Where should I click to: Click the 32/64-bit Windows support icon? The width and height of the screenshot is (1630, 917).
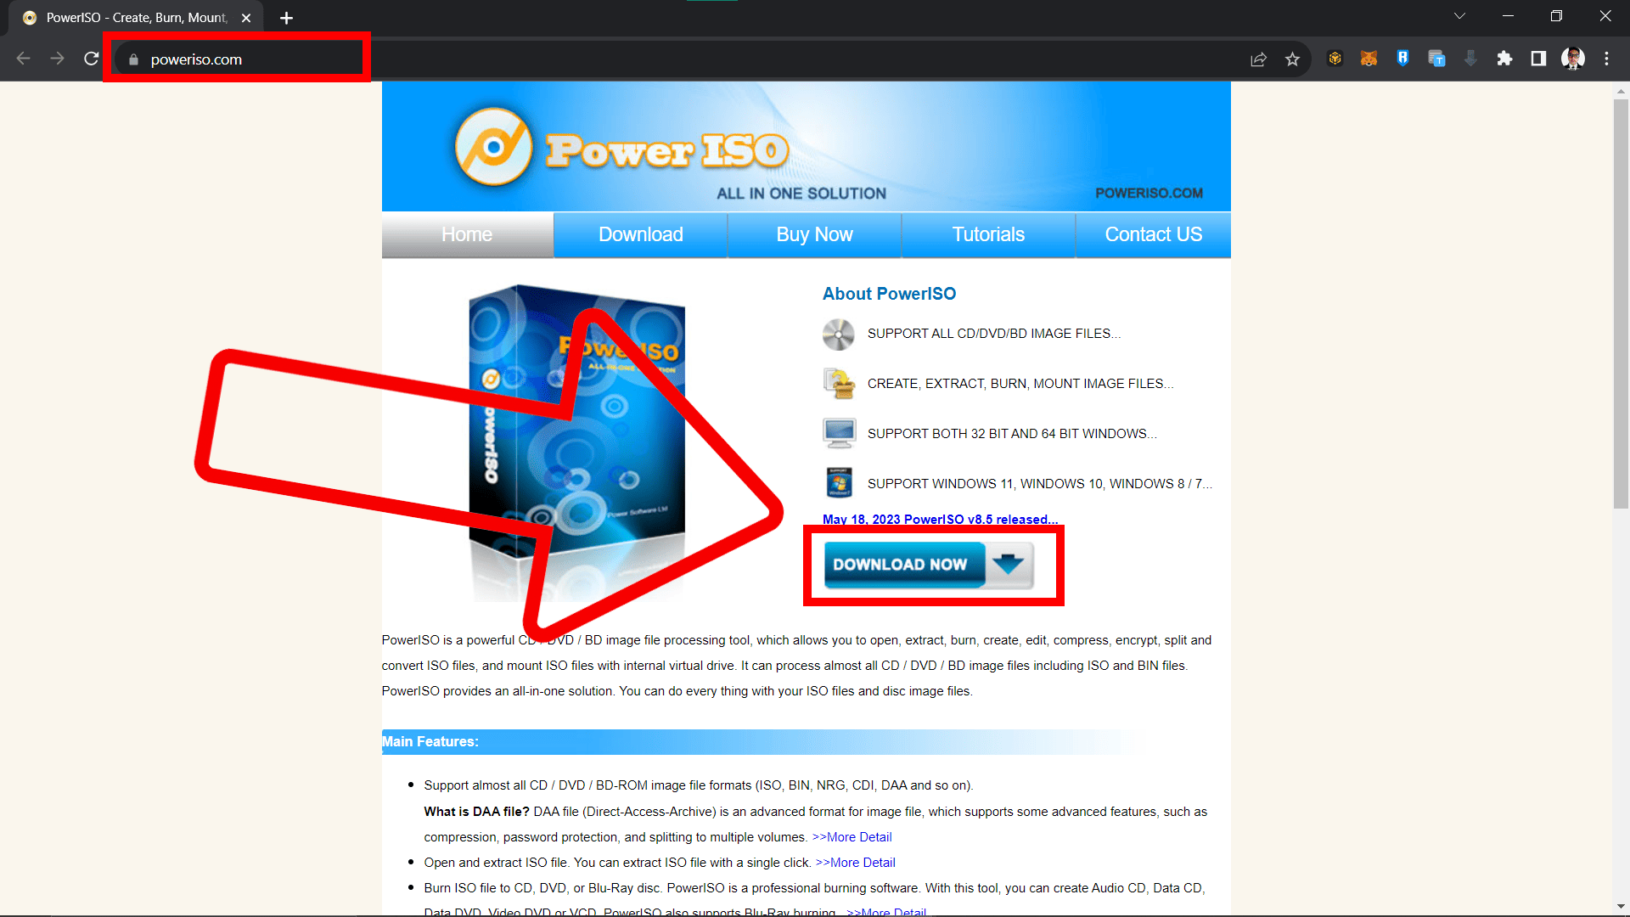coord(840,433)
